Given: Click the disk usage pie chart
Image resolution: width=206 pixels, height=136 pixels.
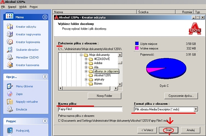Looking at the screenshot, I should (166, 68).
